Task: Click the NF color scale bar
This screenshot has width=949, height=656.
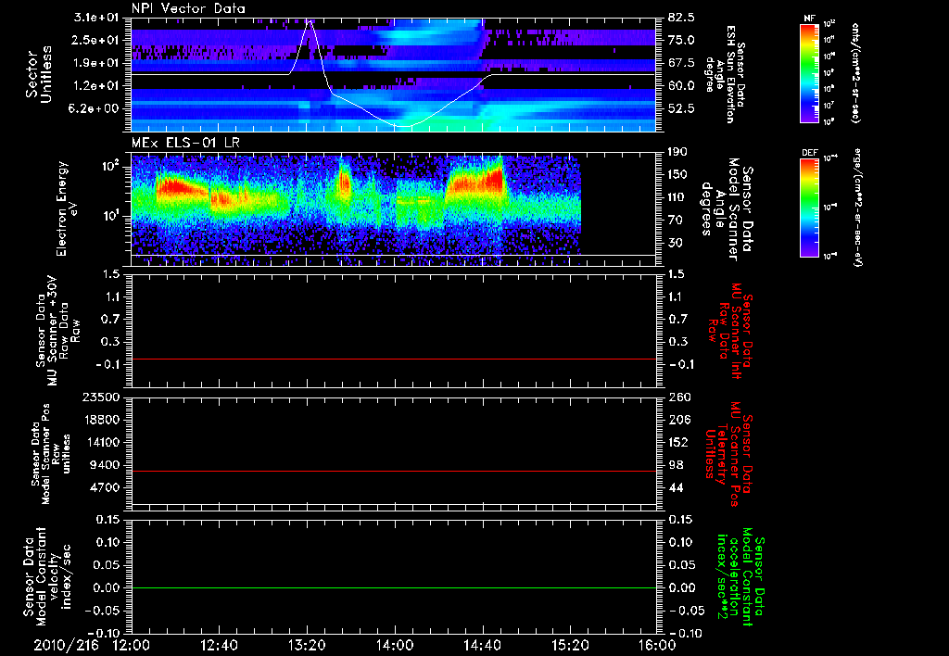Action: click(810, 73)
